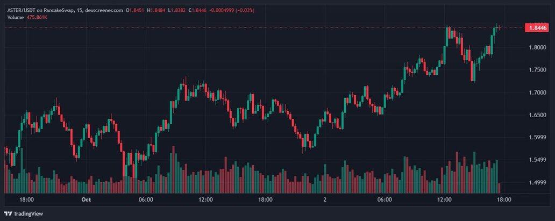
Task: Click the red current price label 1.8446
Action: (537, 27)
